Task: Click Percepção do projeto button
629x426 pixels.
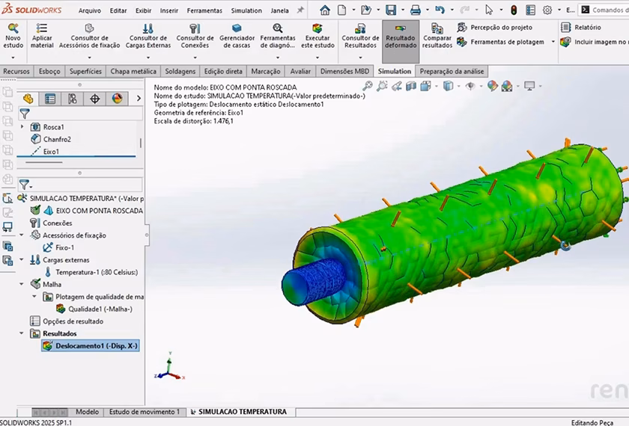Action: (500, 28)
